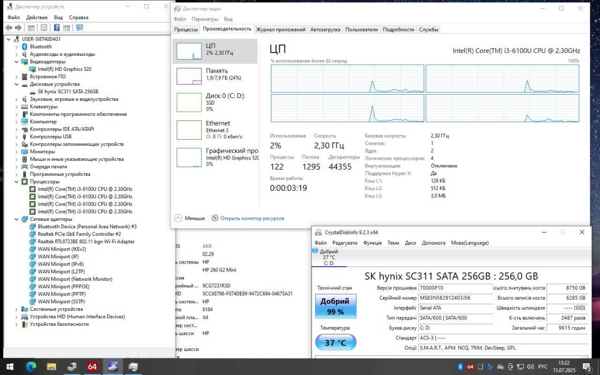Expand the Системные устройства node

pos(17,309)
